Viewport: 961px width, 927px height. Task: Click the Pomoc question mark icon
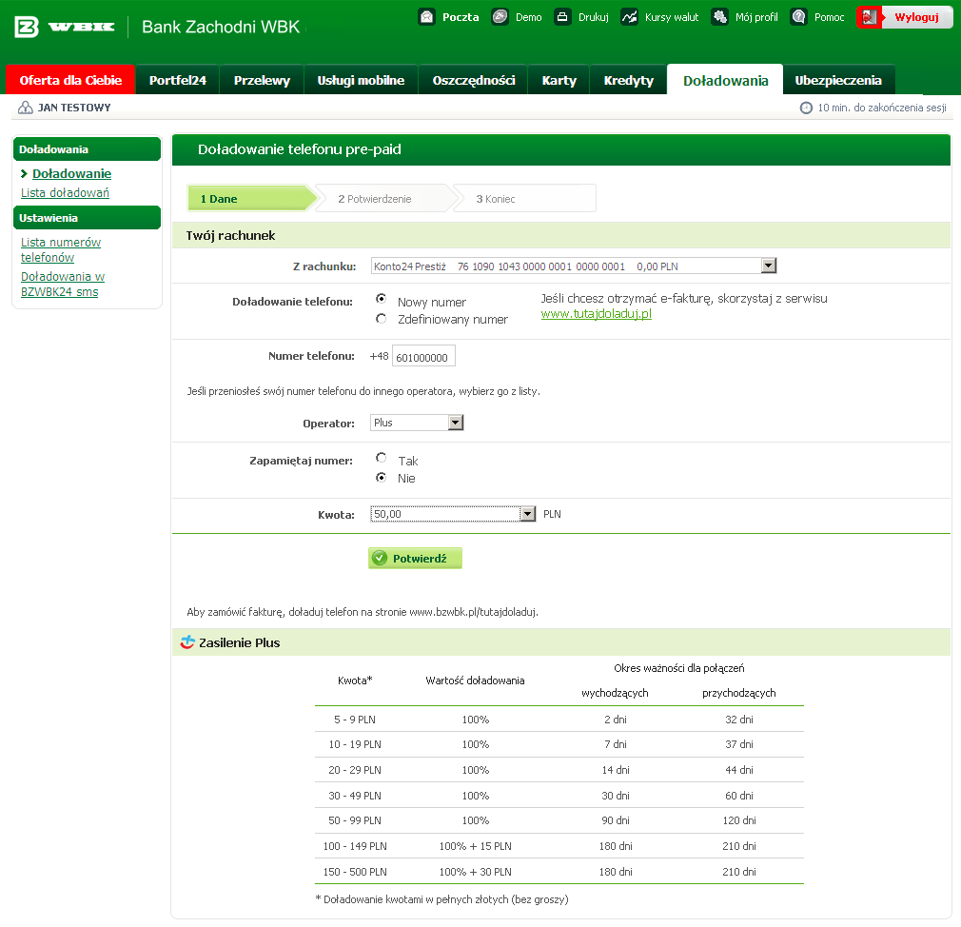pyautogui.click(x=798, y=16)
